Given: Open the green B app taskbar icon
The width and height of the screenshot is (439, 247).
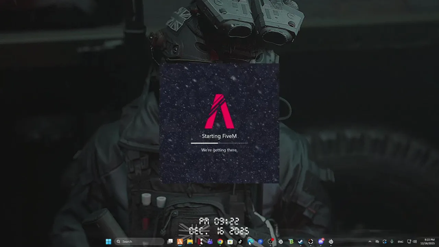Looking at the screenshot, I should point(291,242).
